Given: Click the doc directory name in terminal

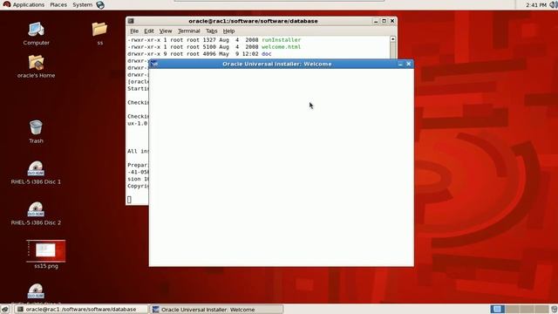Looking at the screenshot, I should [x=267, y=54].
